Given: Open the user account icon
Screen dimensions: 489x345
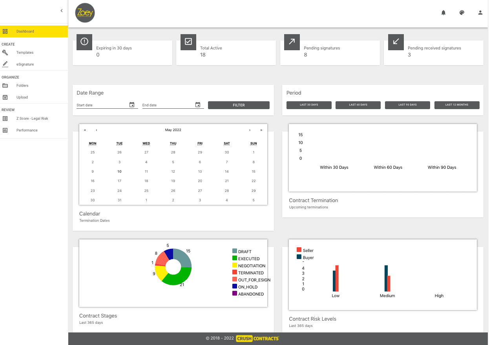Looking at the screenshot, I should pyautogui.click(x=480, y=13).
